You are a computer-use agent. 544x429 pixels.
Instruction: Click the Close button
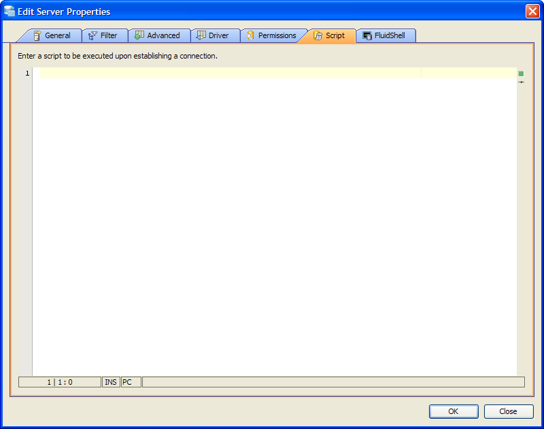[x=508, y=411]
